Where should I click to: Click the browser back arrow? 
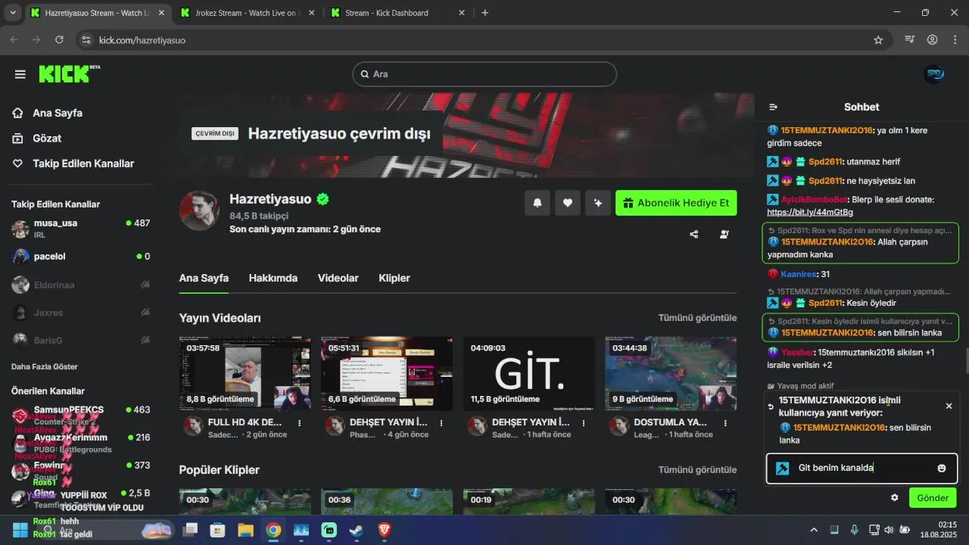(x=14, y=40)
